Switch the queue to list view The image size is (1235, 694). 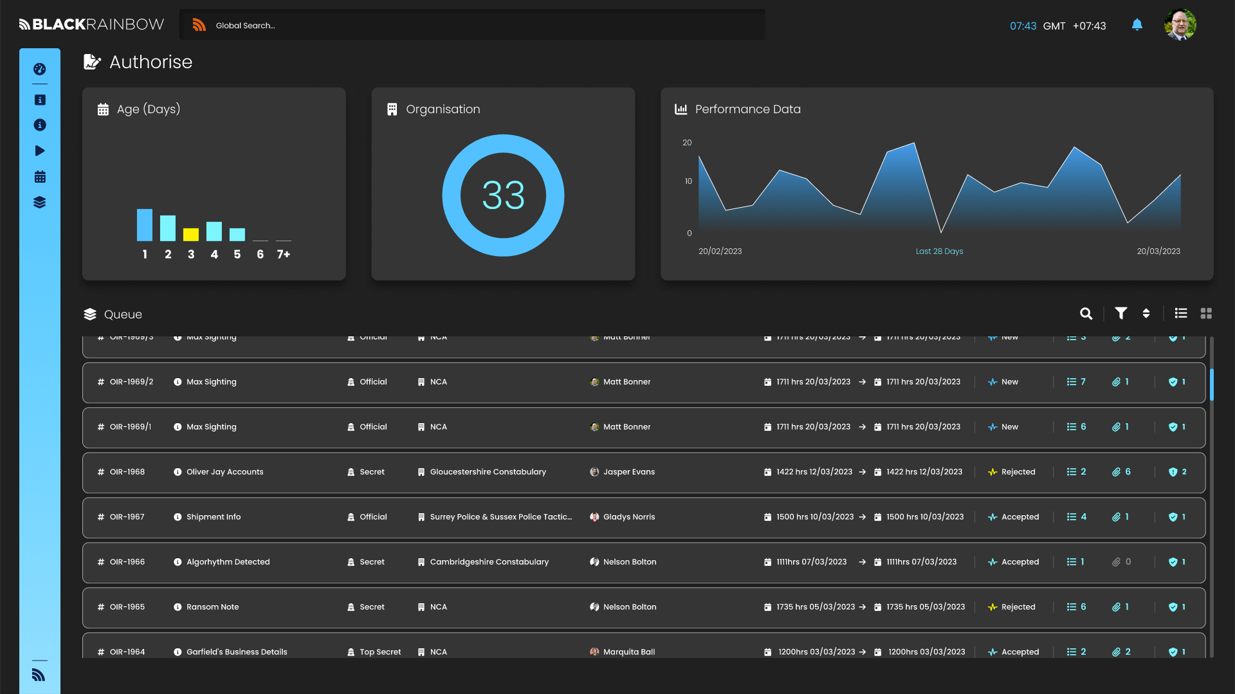pyautogui.click(x=1181, y=314)
